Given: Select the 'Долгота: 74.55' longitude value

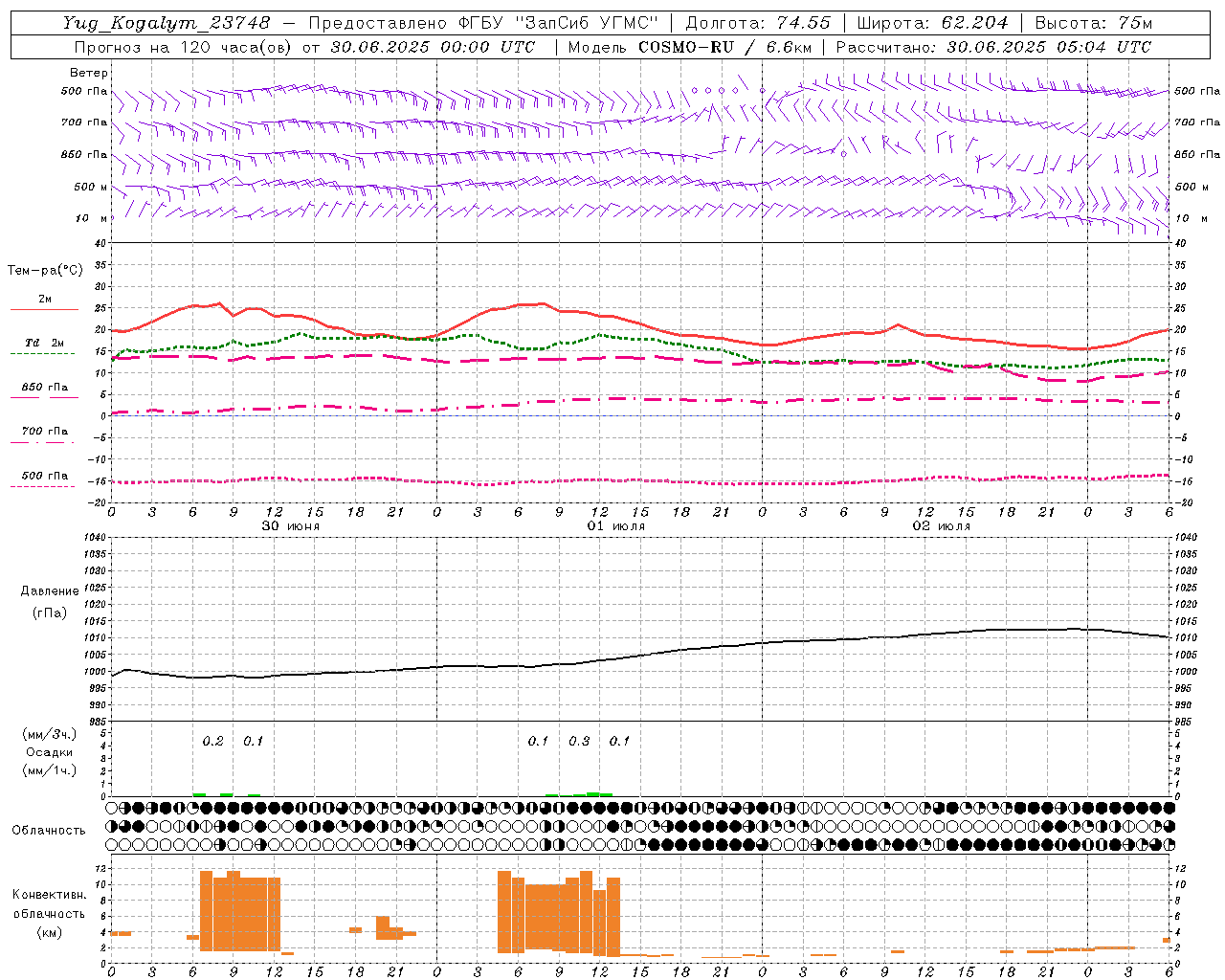Looking at the screenshot, I should tap(758, 23).
